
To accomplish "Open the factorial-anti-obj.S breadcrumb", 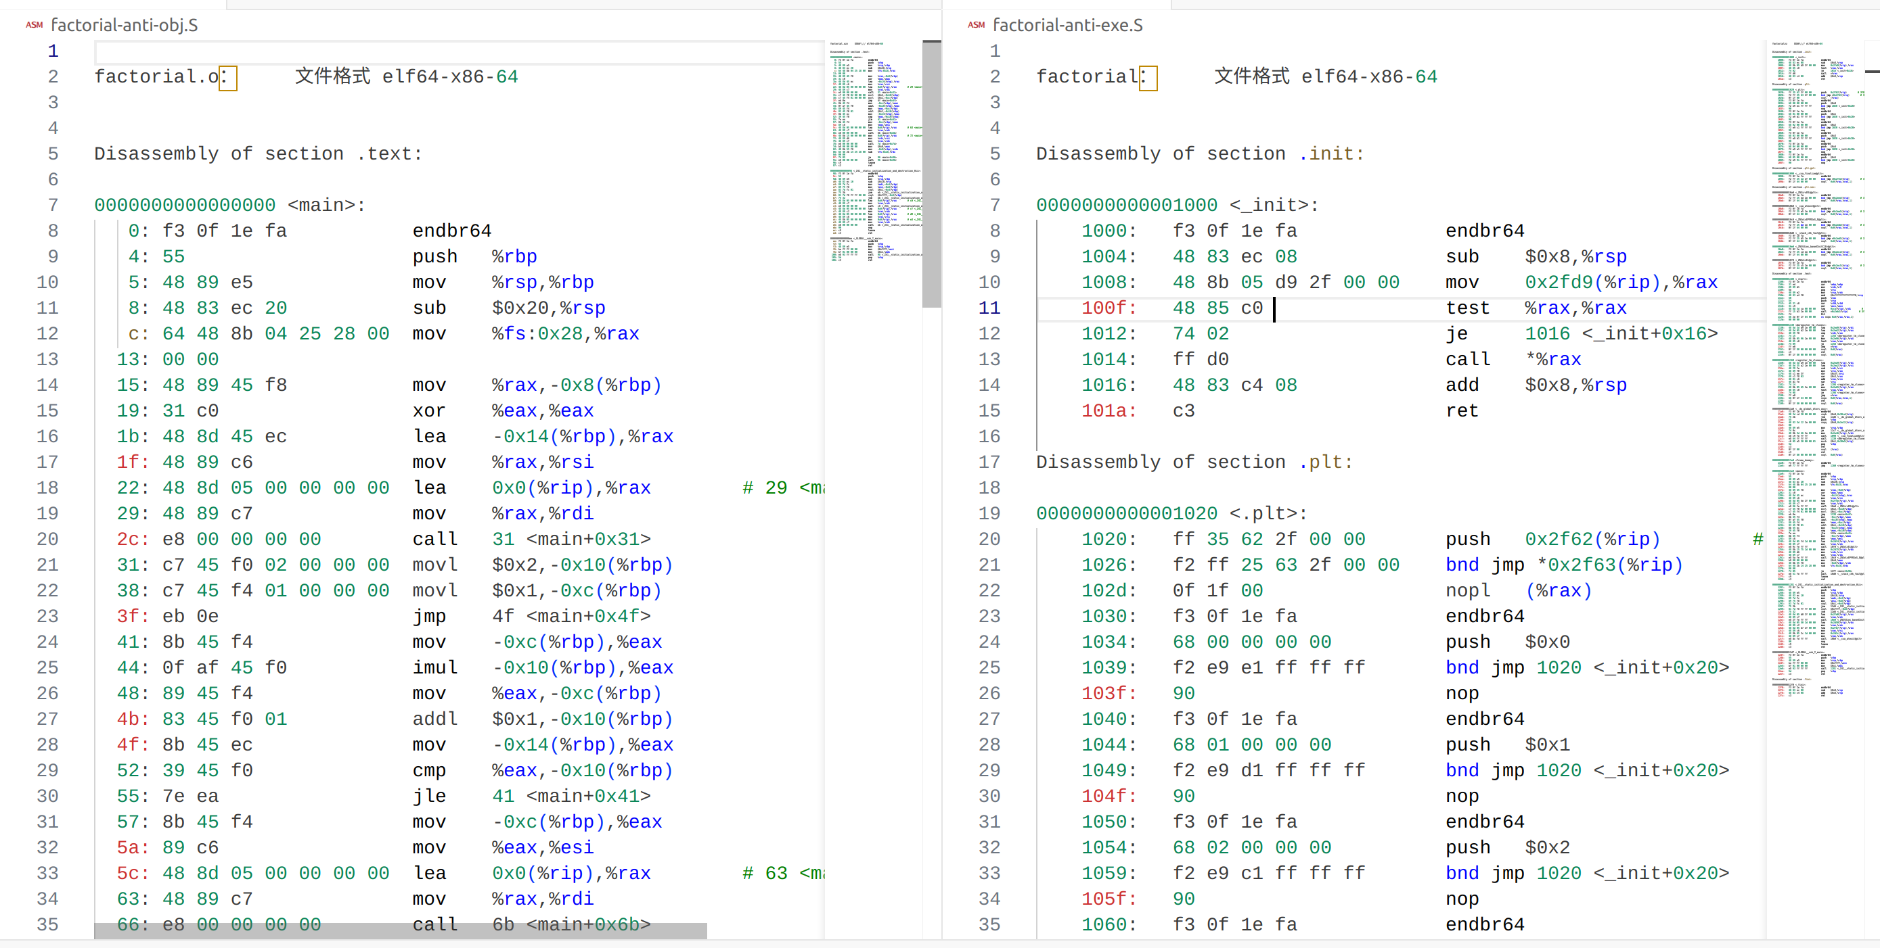I will 124,25.
